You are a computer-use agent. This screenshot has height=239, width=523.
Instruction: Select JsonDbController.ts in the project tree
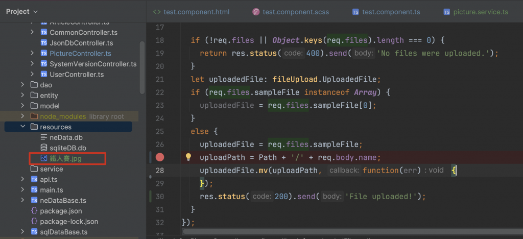click(81, 43)
